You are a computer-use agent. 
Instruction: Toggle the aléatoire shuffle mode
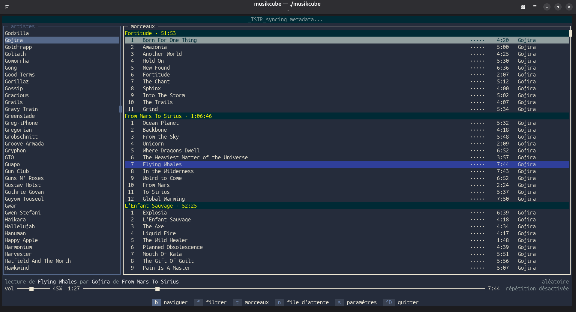[x=555, y=282]
